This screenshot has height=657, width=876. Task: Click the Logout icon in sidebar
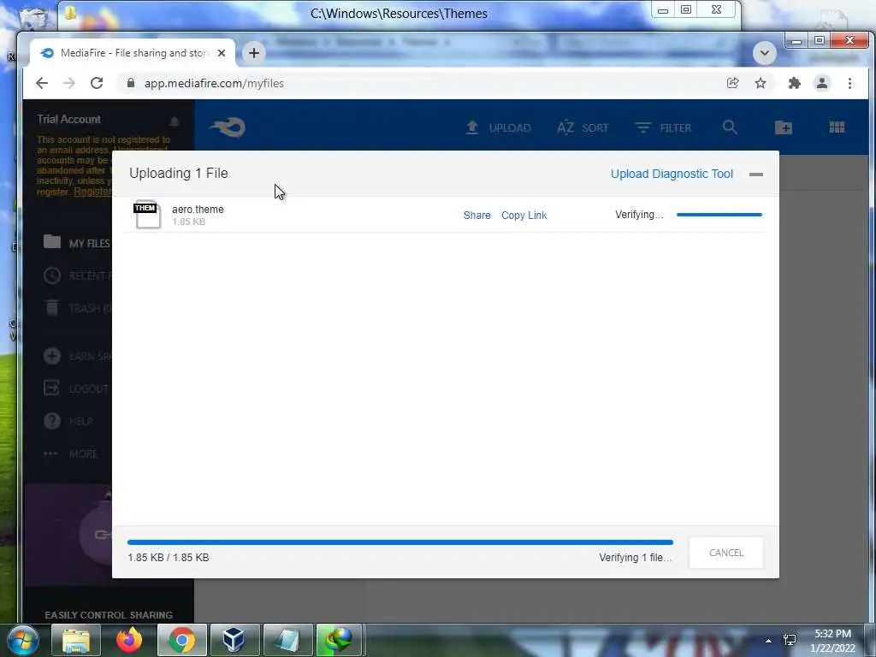[51, 388]
